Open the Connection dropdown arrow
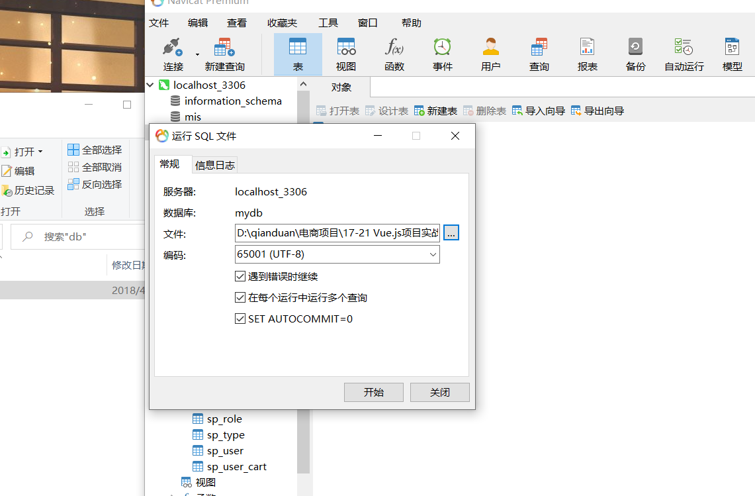This screenshot has height=496, width=755. click(197, 54)
